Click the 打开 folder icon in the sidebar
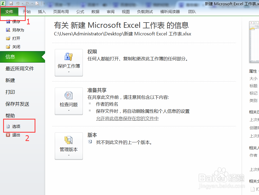 coord(8,38)
